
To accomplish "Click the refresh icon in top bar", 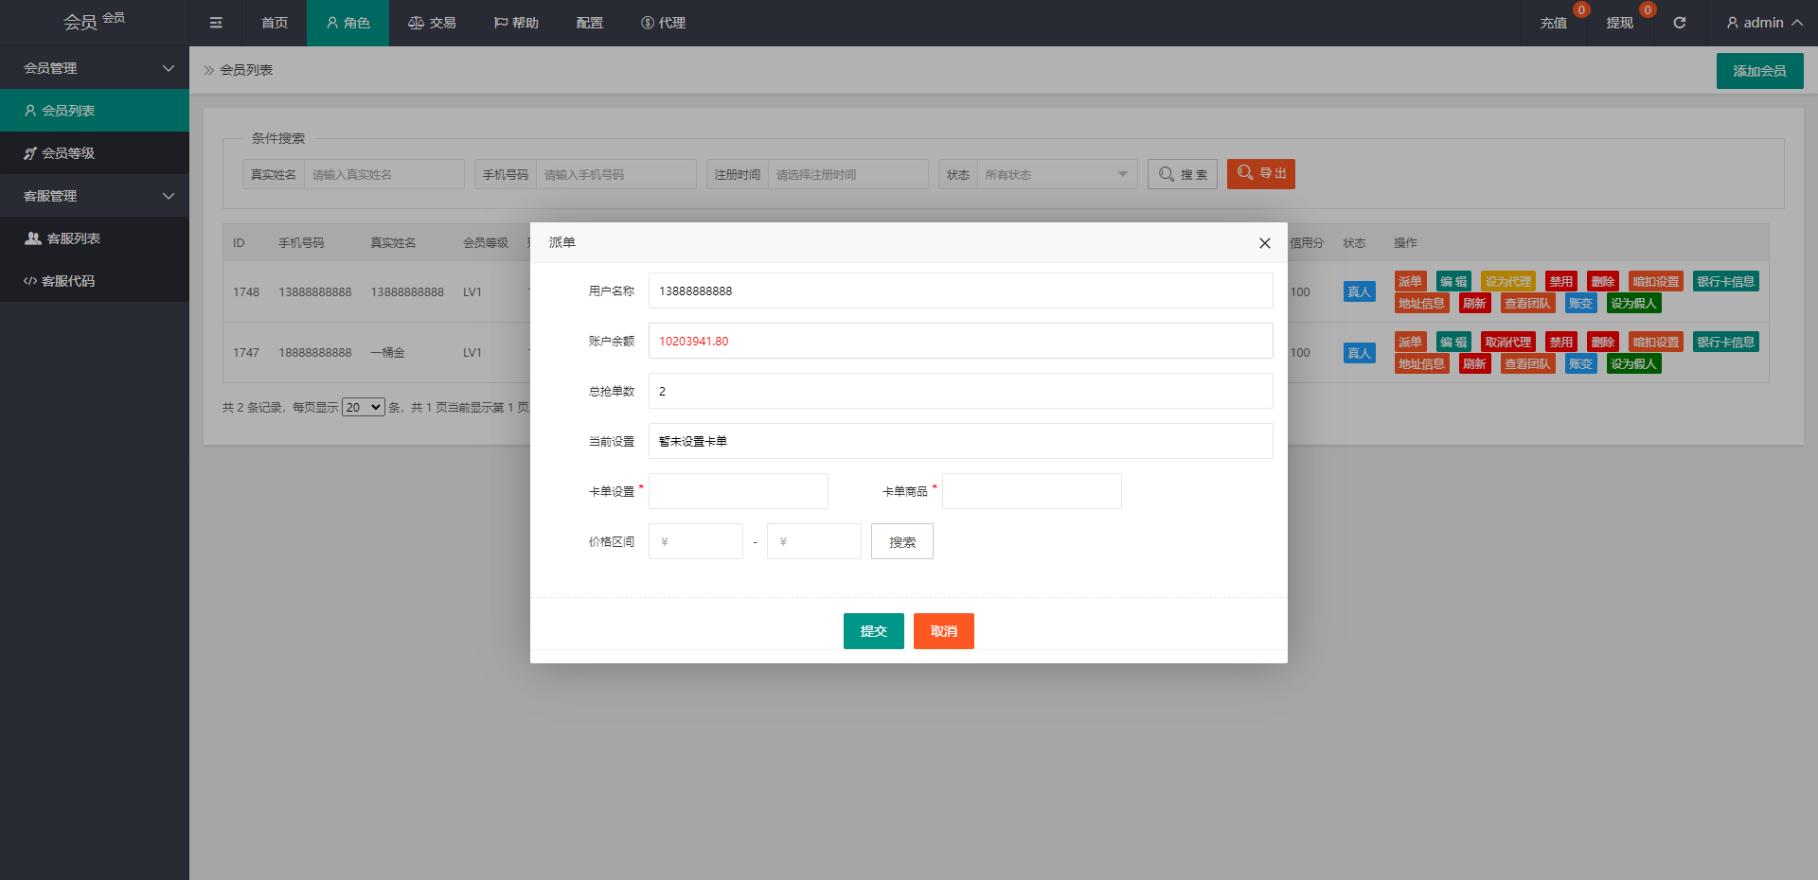I will tap(1679, 23).
